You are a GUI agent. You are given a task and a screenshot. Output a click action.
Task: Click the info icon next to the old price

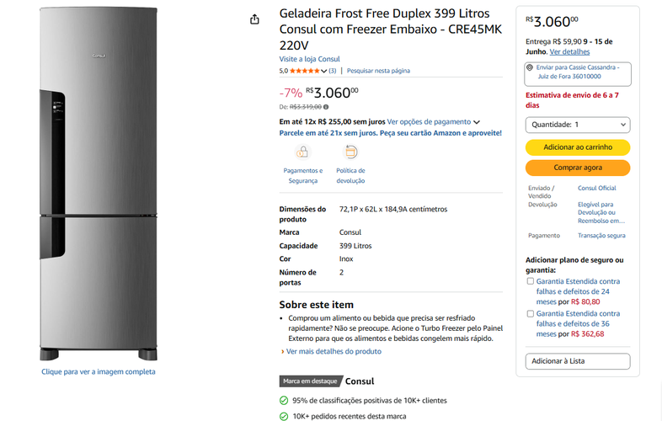click(326, 107)
